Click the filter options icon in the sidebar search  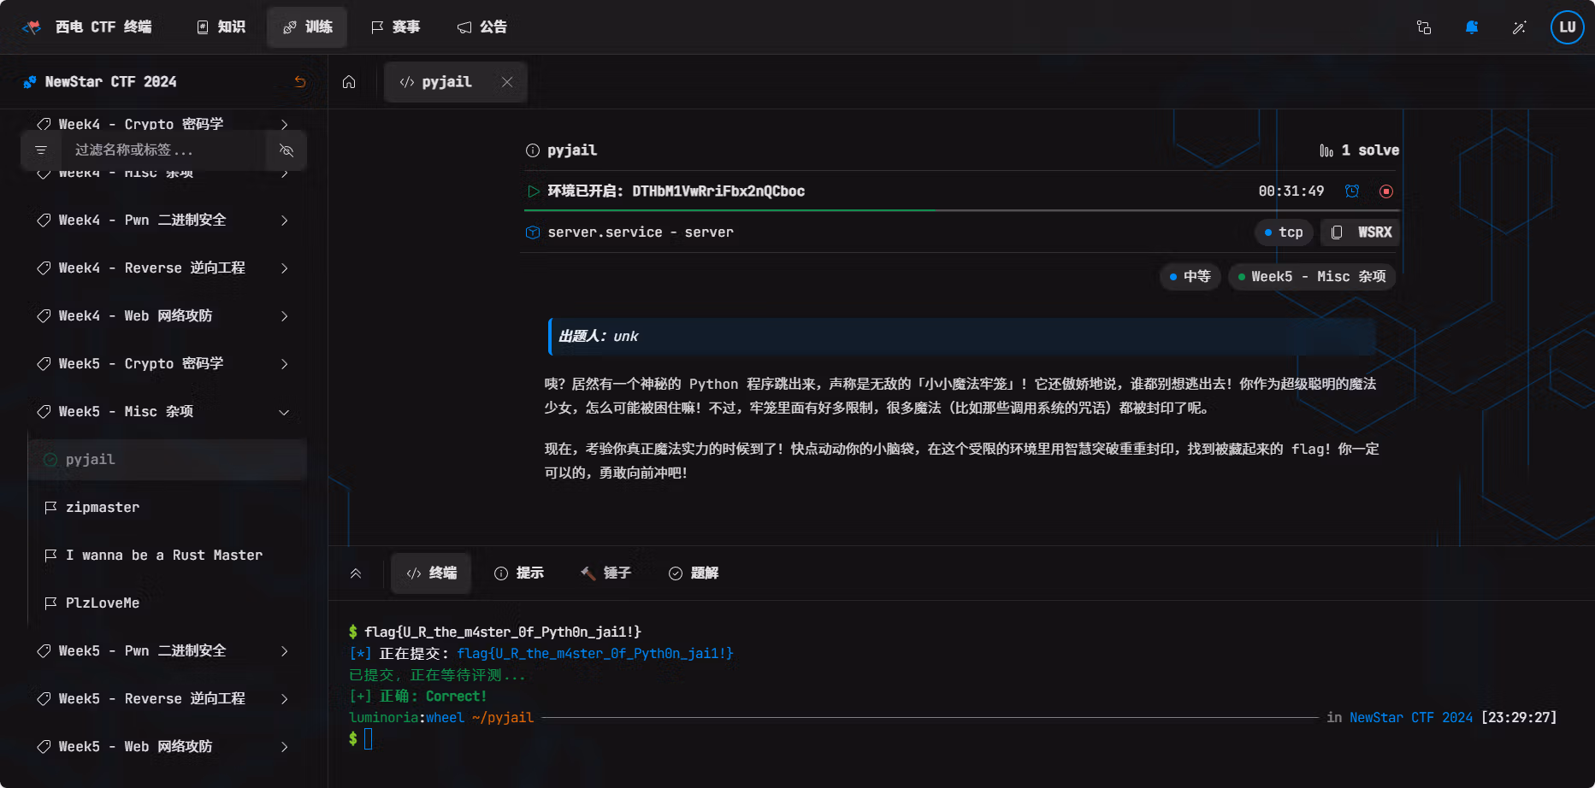pos(40,150)
